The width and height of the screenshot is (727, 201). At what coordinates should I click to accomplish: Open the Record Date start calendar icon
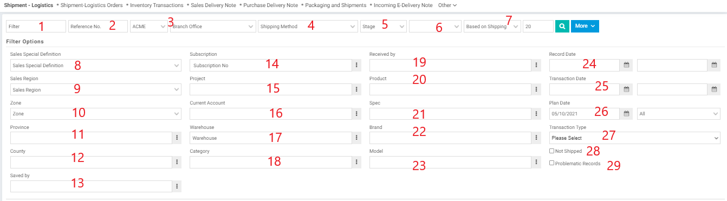(626, 65)
